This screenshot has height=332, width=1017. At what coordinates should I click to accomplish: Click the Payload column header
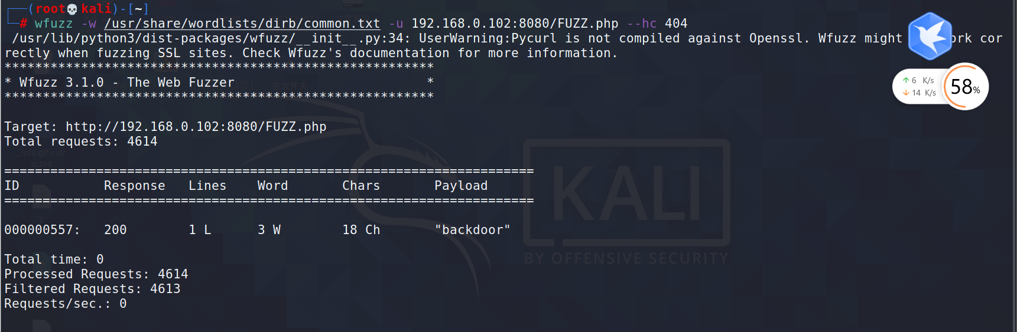(461, 186)
